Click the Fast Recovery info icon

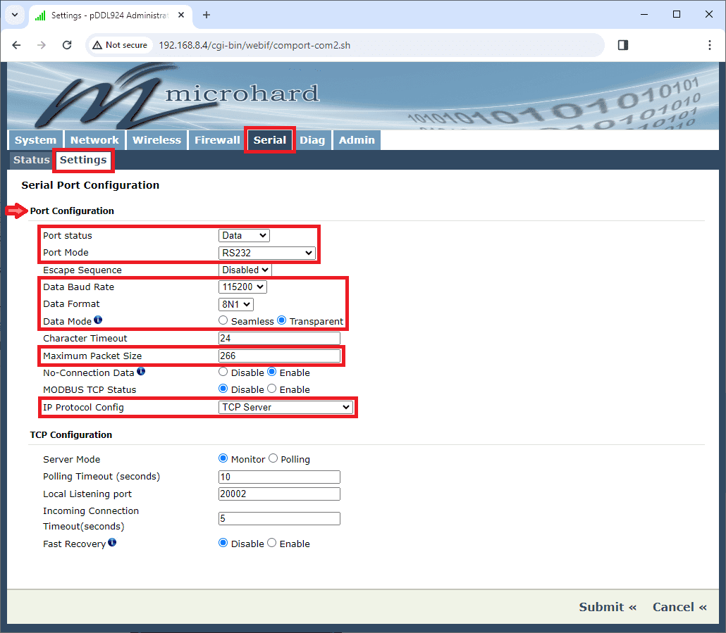(x=112, y=543)
